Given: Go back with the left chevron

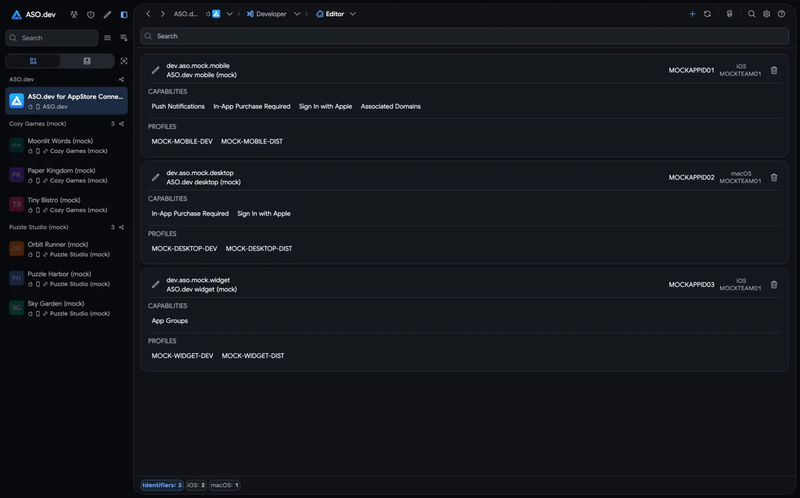Looking at the screenshot, I should 148,14.
